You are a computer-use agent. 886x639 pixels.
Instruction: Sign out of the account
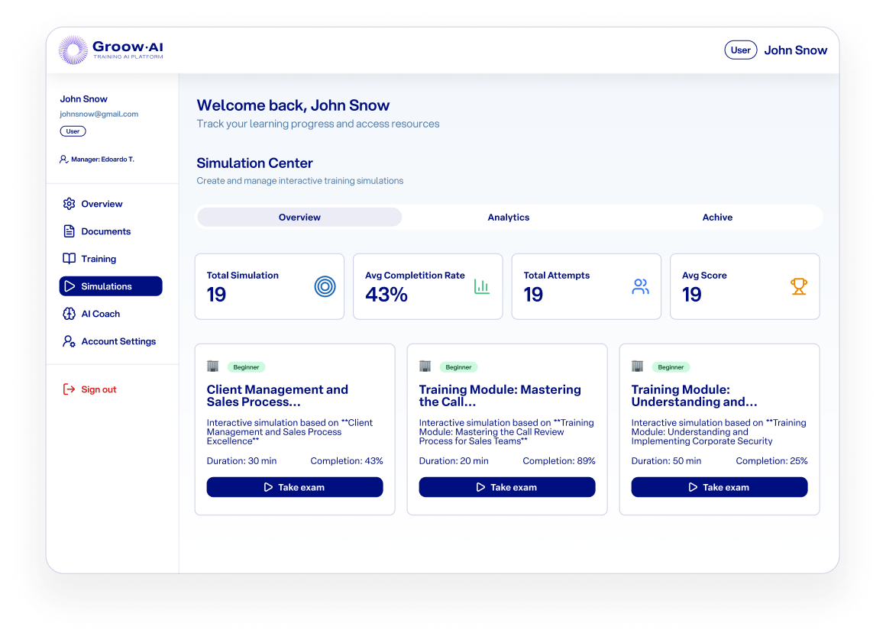pyautogui.click(x=99, y=389)
